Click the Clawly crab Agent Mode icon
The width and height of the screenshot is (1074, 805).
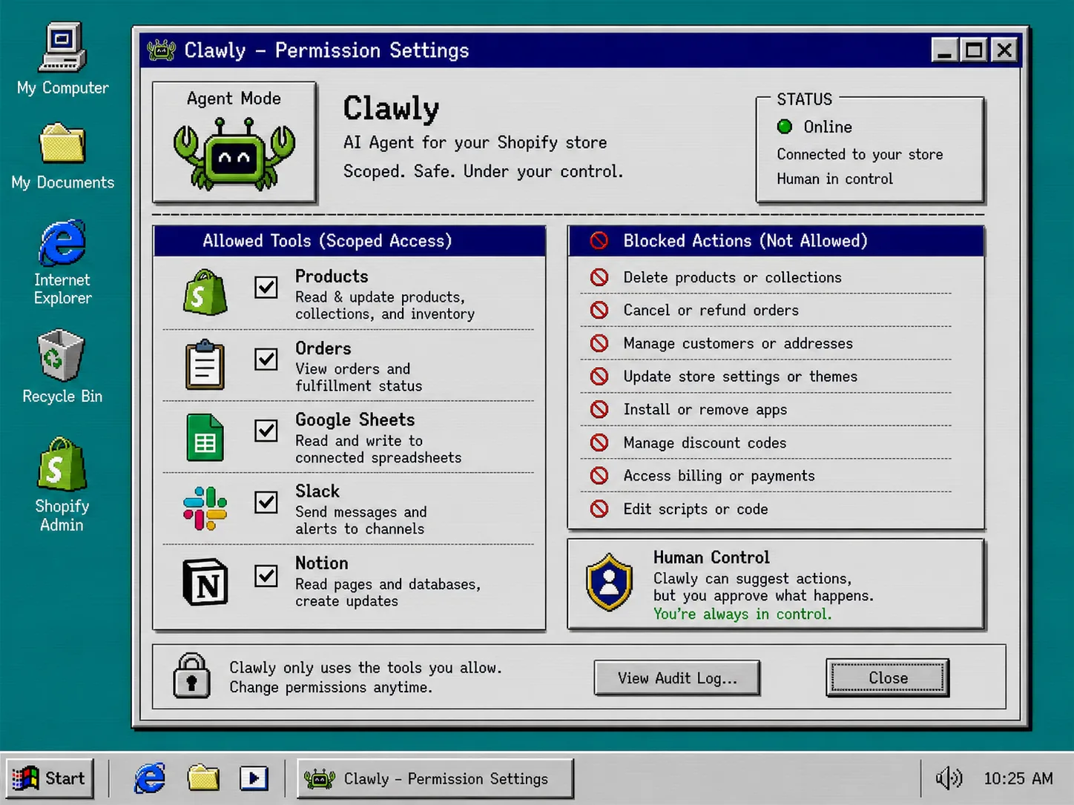coord(234,154)
